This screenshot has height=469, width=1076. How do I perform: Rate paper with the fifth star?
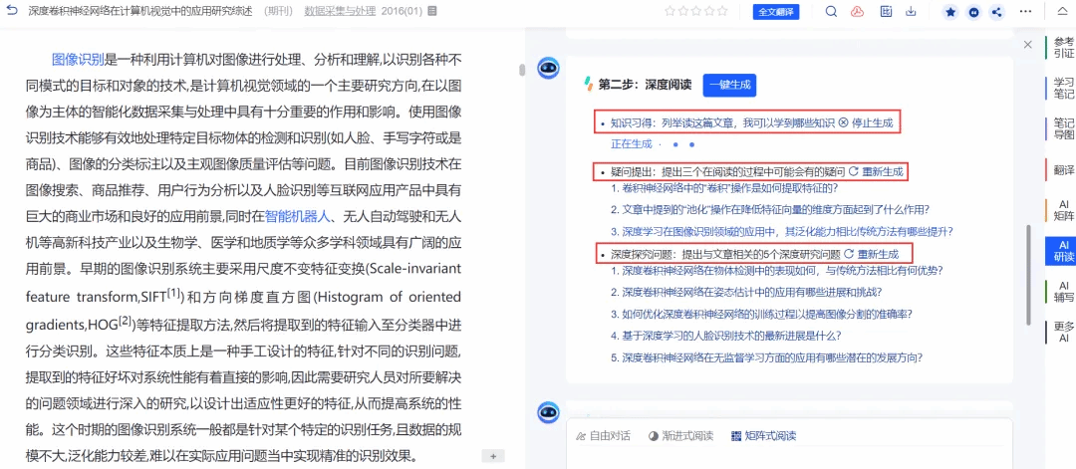722,12
